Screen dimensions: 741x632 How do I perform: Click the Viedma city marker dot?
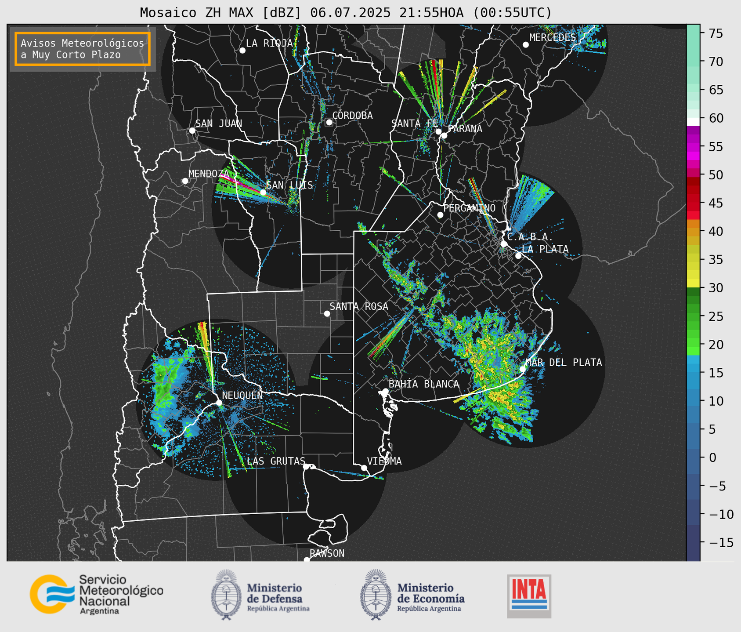pos(364,468)
